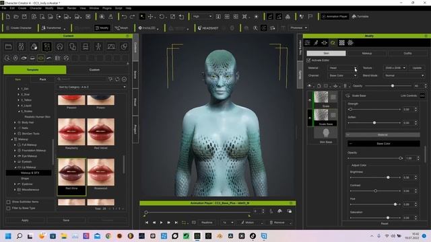Click the Update texture button
This screenshot has width=431, height=242.
417,68
